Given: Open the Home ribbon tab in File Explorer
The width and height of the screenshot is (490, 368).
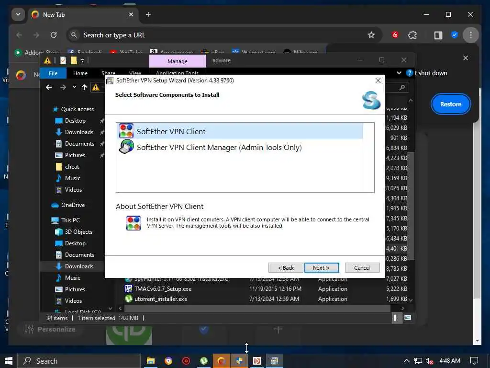Looking at the screenshot, I should click(80, 73).
